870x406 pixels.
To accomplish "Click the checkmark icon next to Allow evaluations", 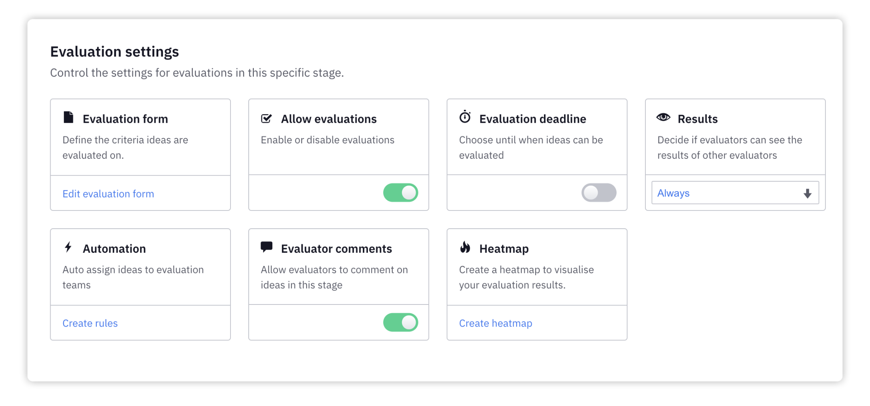I will coord(266,118).
